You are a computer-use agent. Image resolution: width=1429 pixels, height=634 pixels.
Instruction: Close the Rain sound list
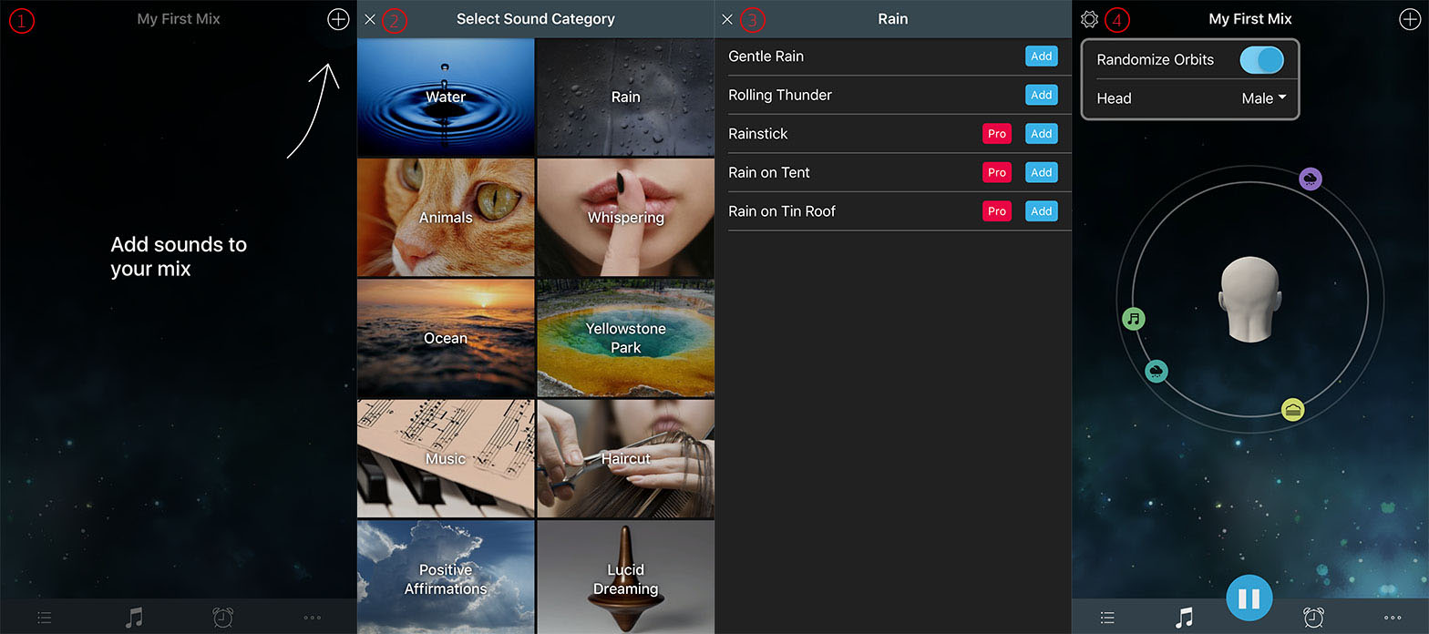pos(726,19)
